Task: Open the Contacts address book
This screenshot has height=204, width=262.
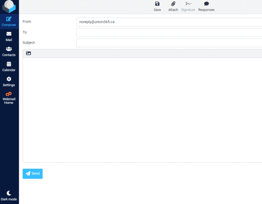Action: [9, 52]
